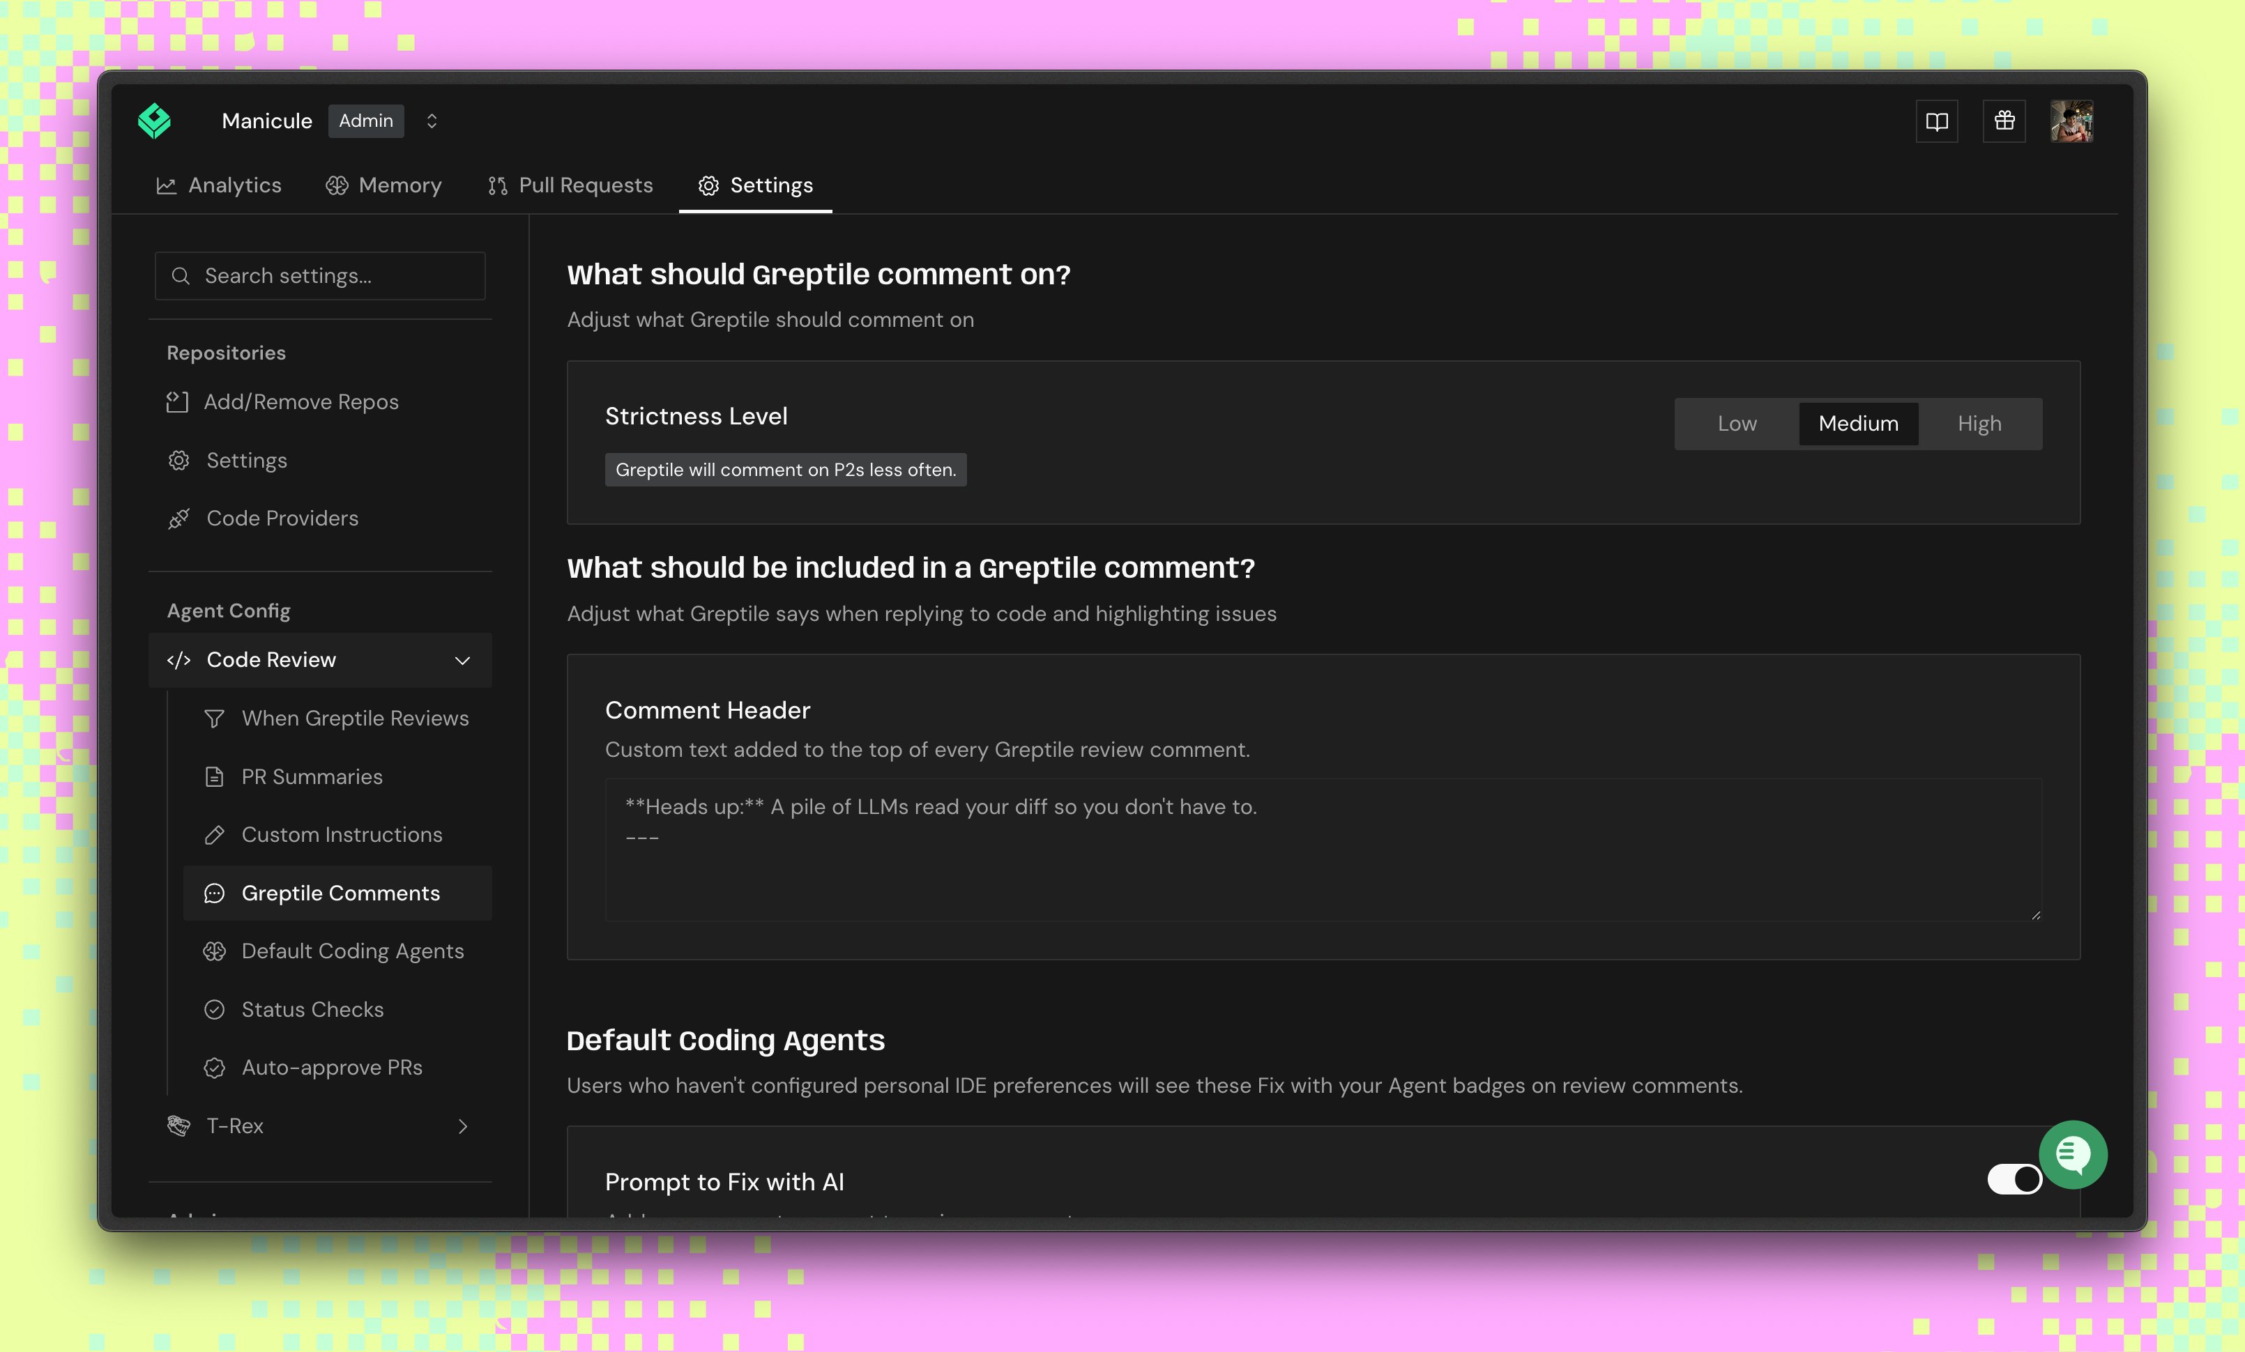
Task: Open the user avatar menu
Action: (2072, 121)
